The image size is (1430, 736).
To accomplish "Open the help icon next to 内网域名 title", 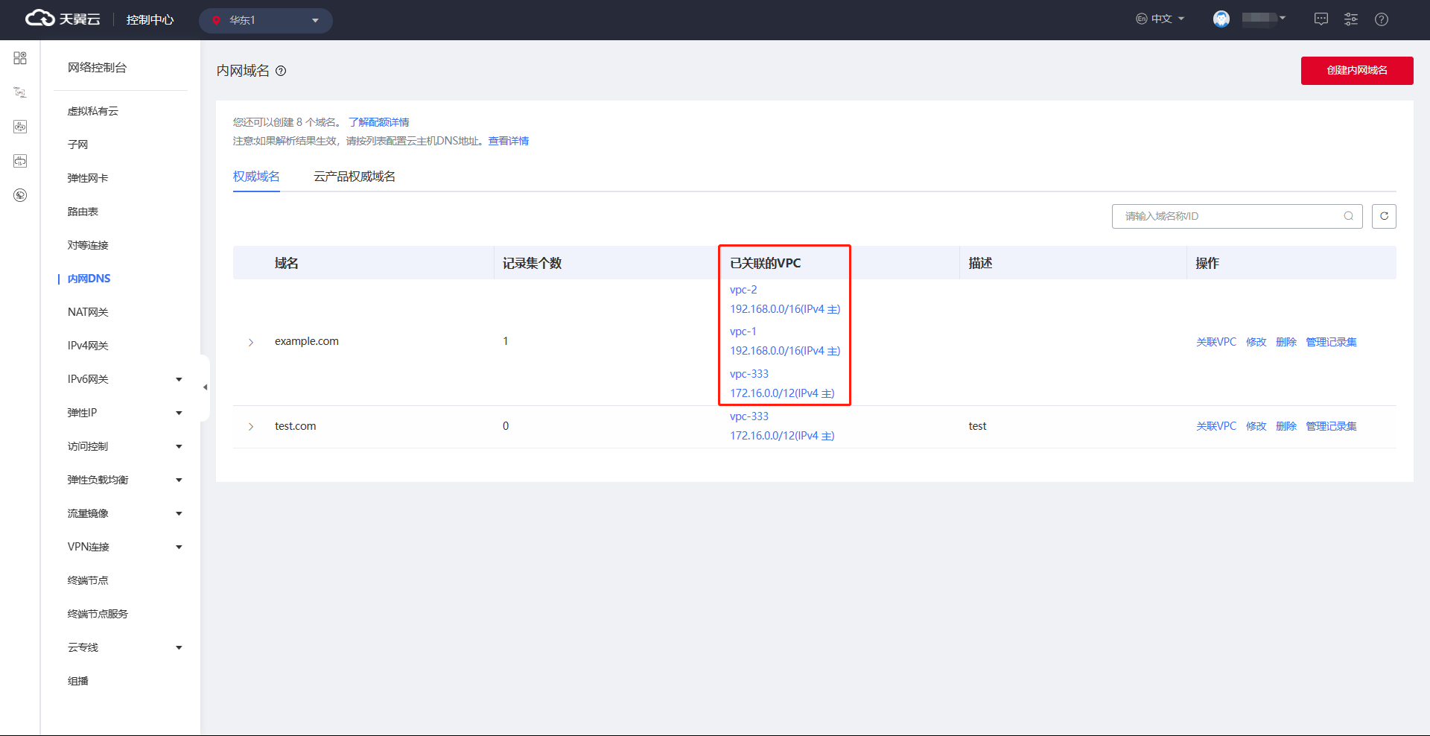I will (x=281, y=71).
